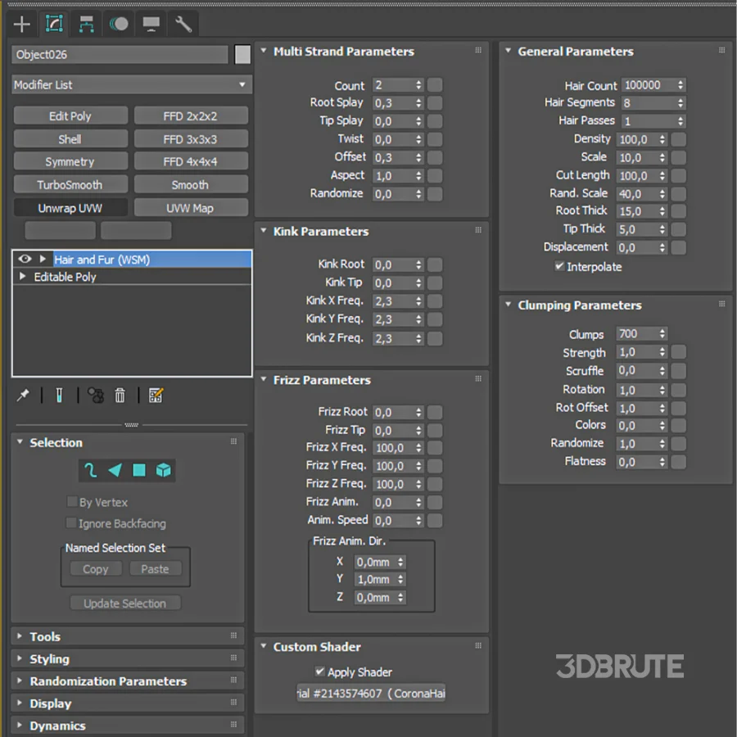Image resolution: width=737 pixels, height=737 pixels.
Task: Expand Hair and Fur sub-object arrow
Action: pos(43,259)
